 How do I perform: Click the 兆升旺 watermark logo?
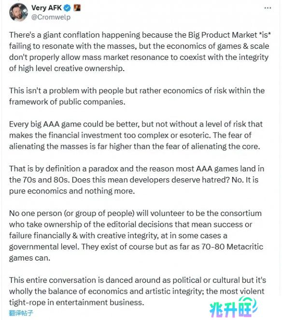pyautogui.click(x=233, y=307)
